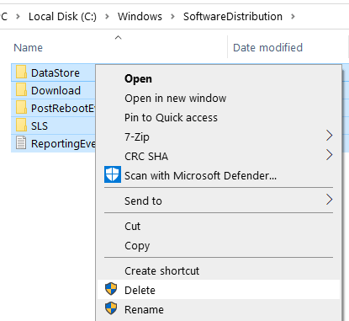Click the PostReboot folder icon
This screenshot has height=321, width=349.
pos(21,108)
